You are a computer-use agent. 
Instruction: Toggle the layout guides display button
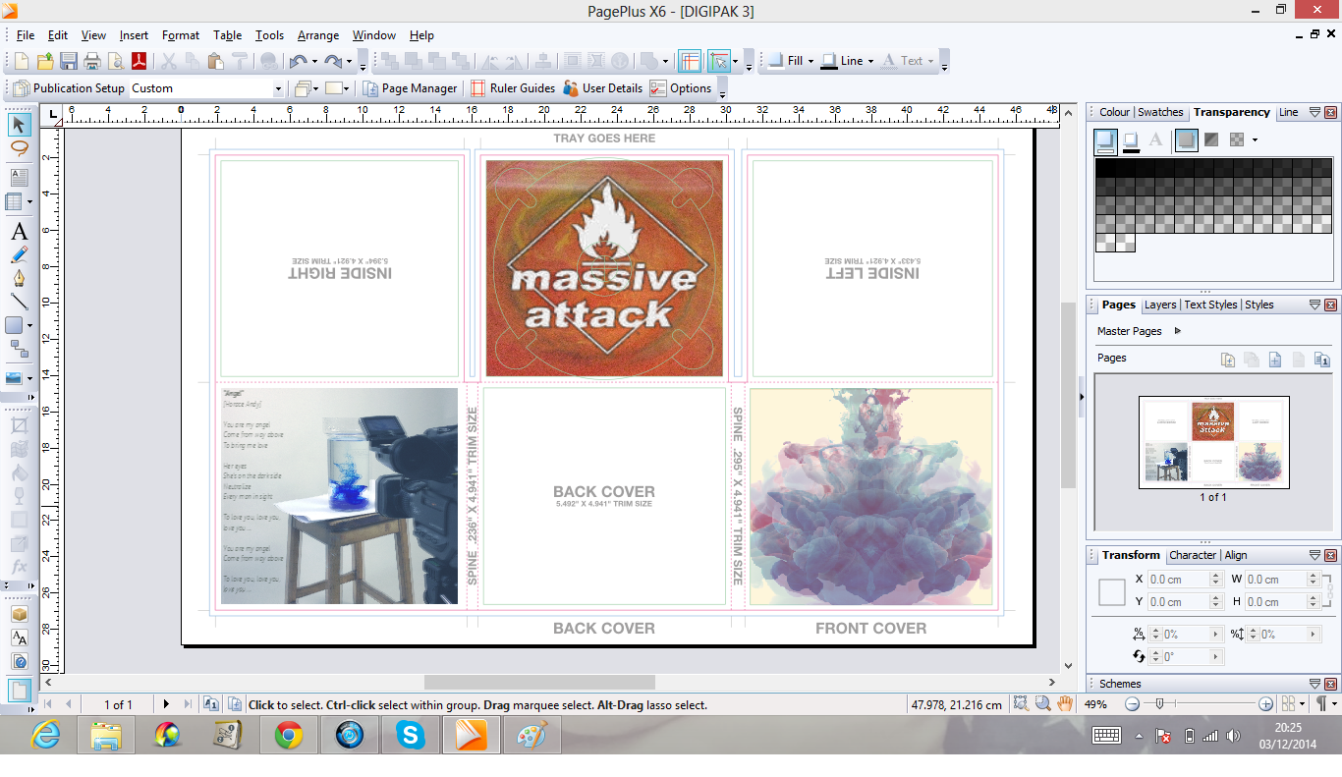[690, 61]
